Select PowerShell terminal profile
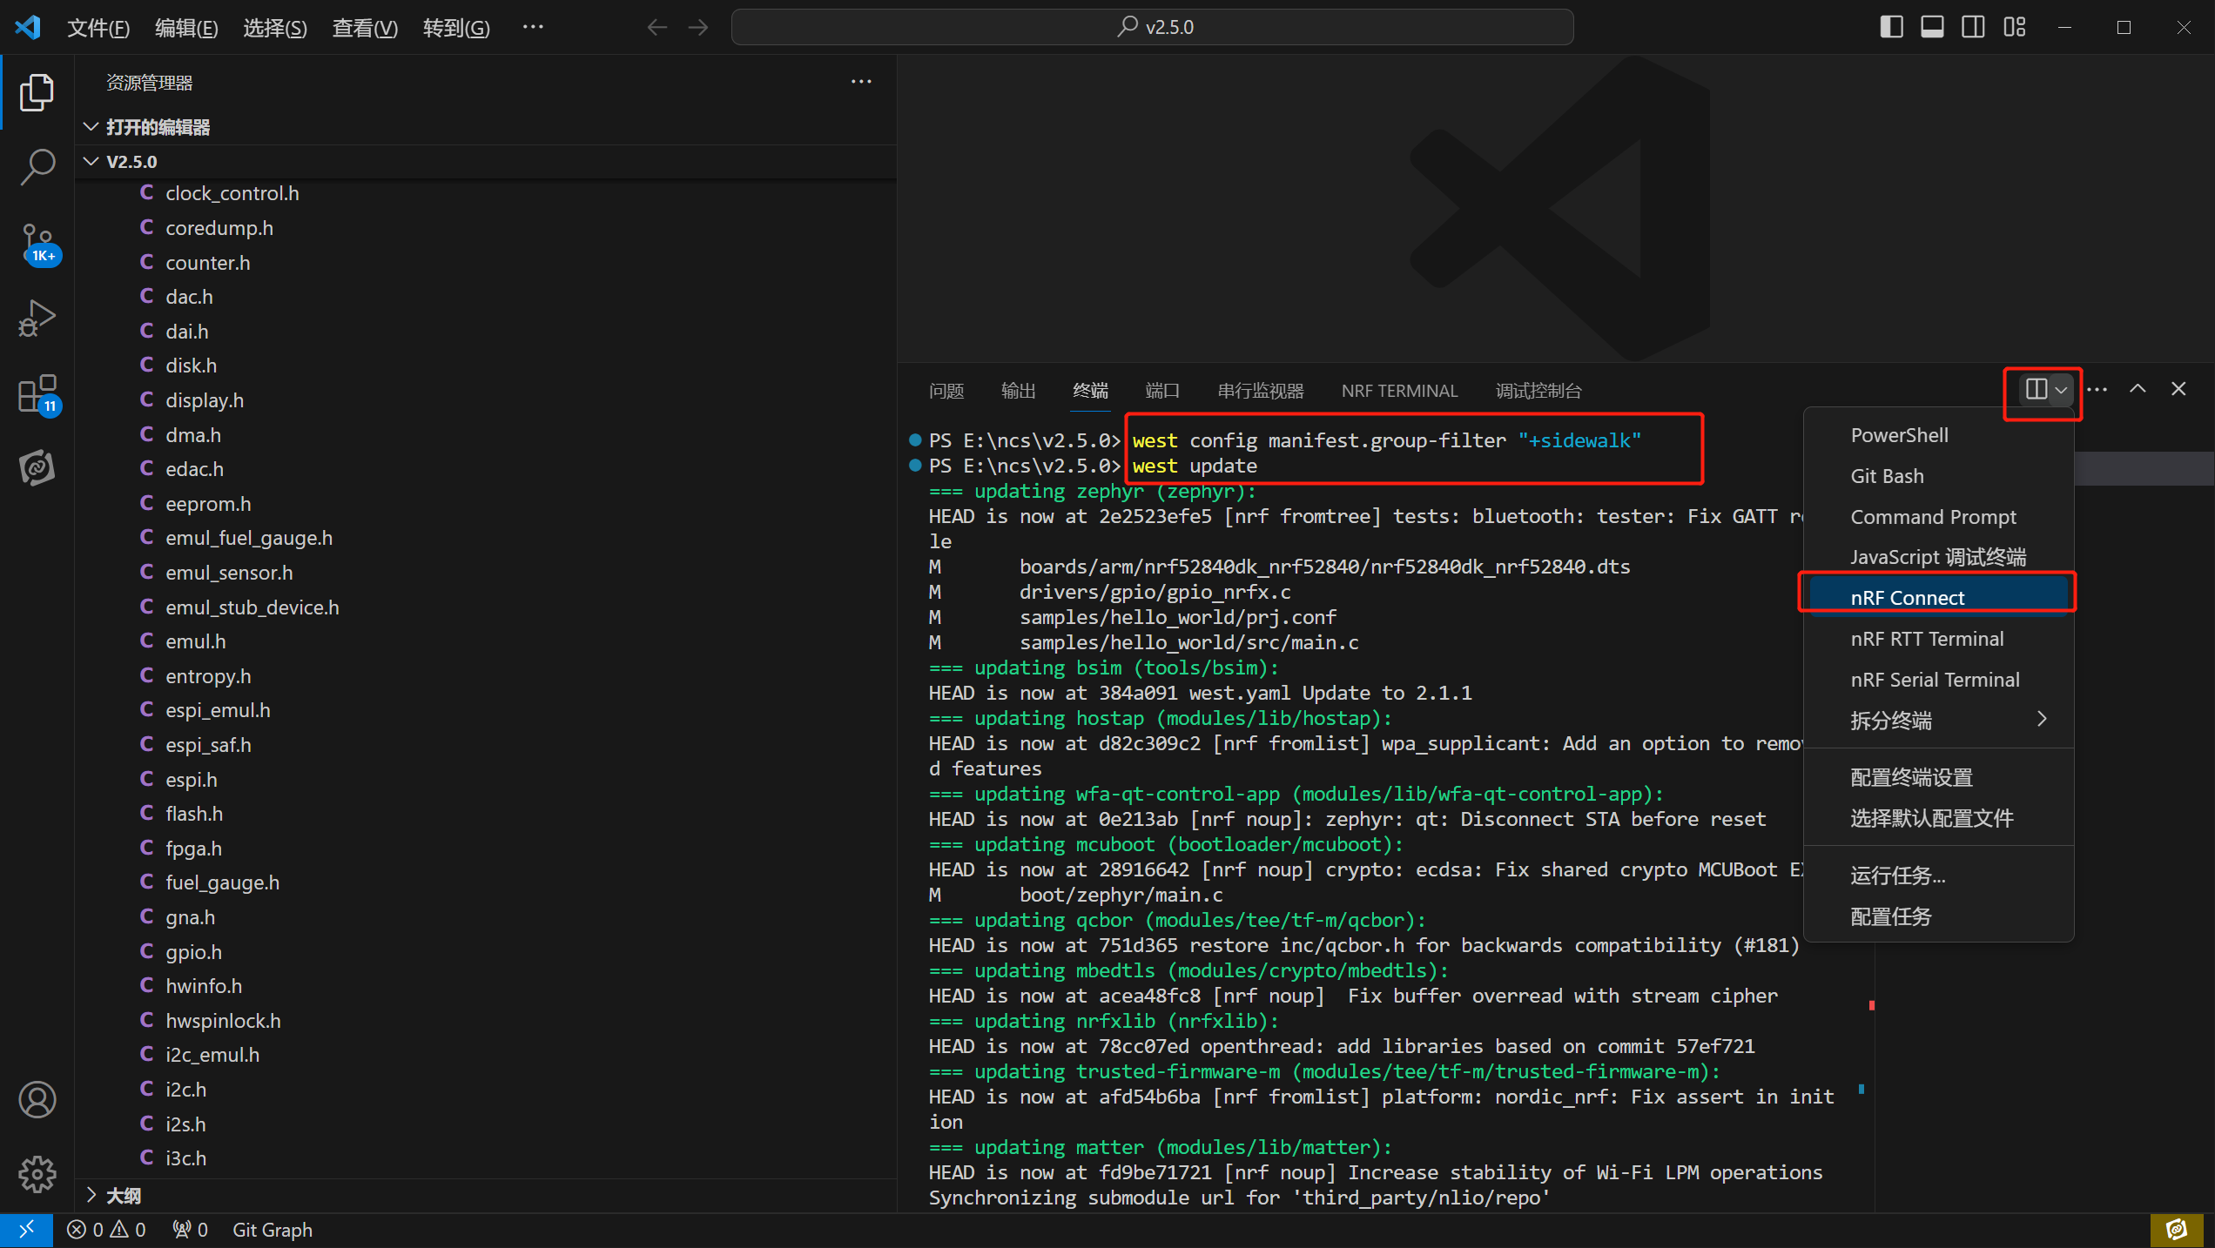The height and width of the screenshot is (1248, 2215). (x=1939, y=435)
